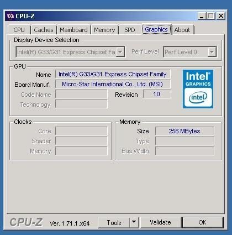Image resolution: width=232 pixels, height=235 pixels.
Task: Click the Intel Graphics logo badge
Action: [x=198, y=89]
